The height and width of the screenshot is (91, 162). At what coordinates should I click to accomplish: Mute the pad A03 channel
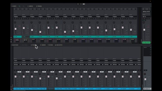click(x=32, y=19)
